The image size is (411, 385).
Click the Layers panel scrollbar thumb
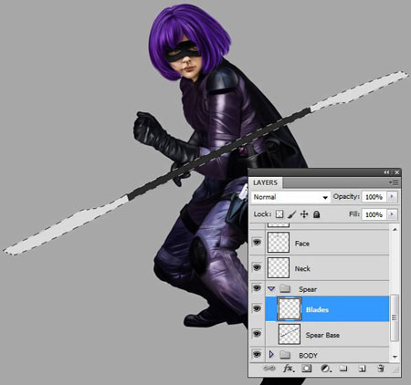[395, 317]
